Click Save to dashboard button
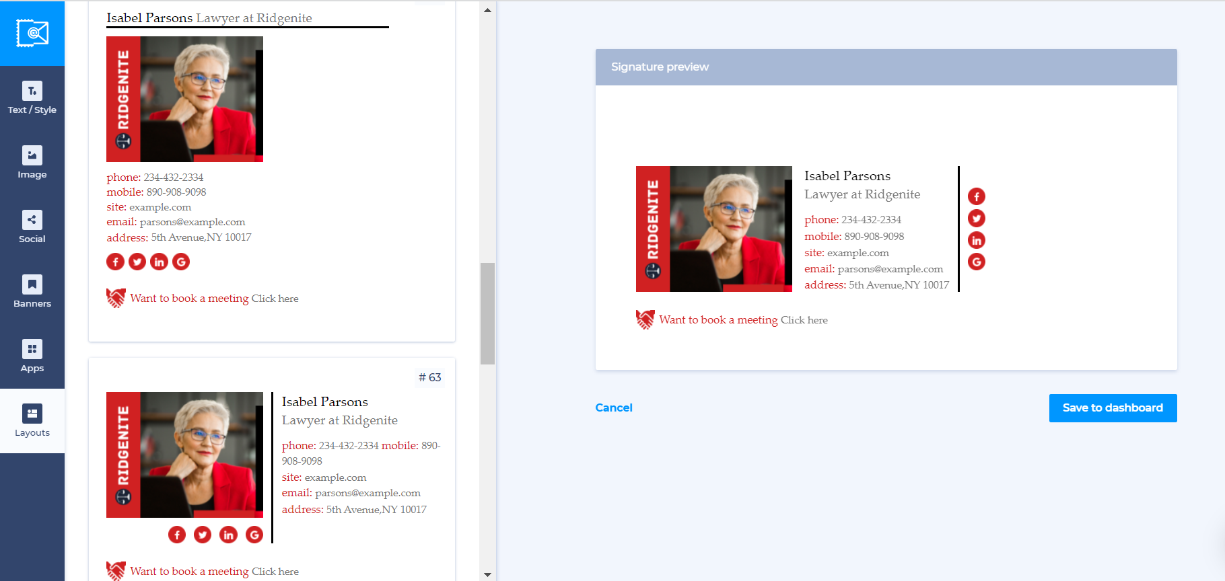This screenshot has width=1225, height=581. [x=1113, y=408]
